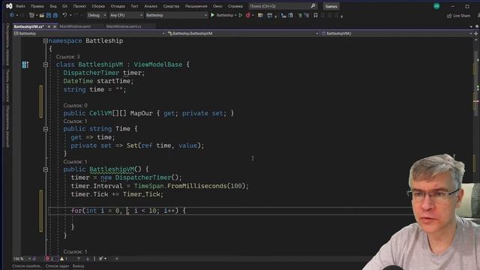The width and height of the screenshot is (480, 270).
Task: Open the Сборка menu
Action: [98, 6]
